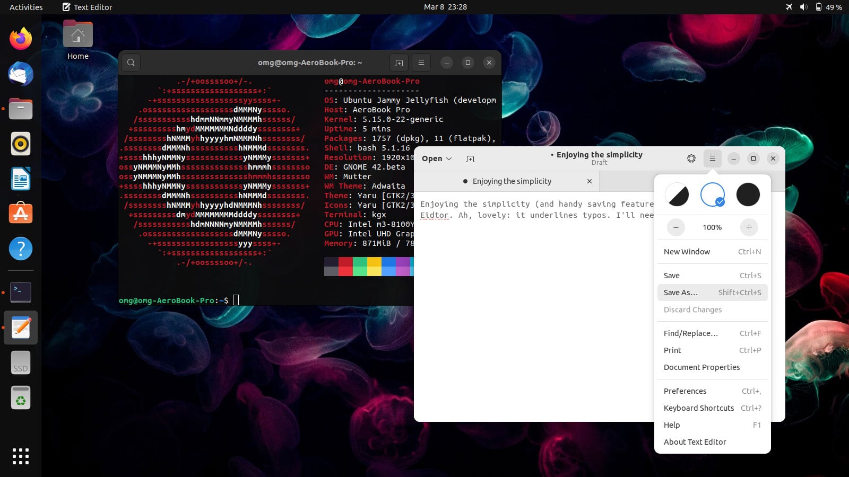Show all applications grid
Viewport: 849px width, 477px height.
(x=21, y=456)
